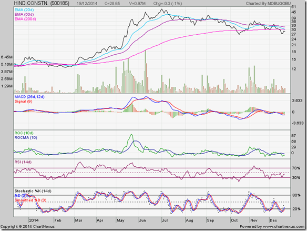The image size is (307, 231).
Task: Click the price axis value 12
Action: click(294, 69)
